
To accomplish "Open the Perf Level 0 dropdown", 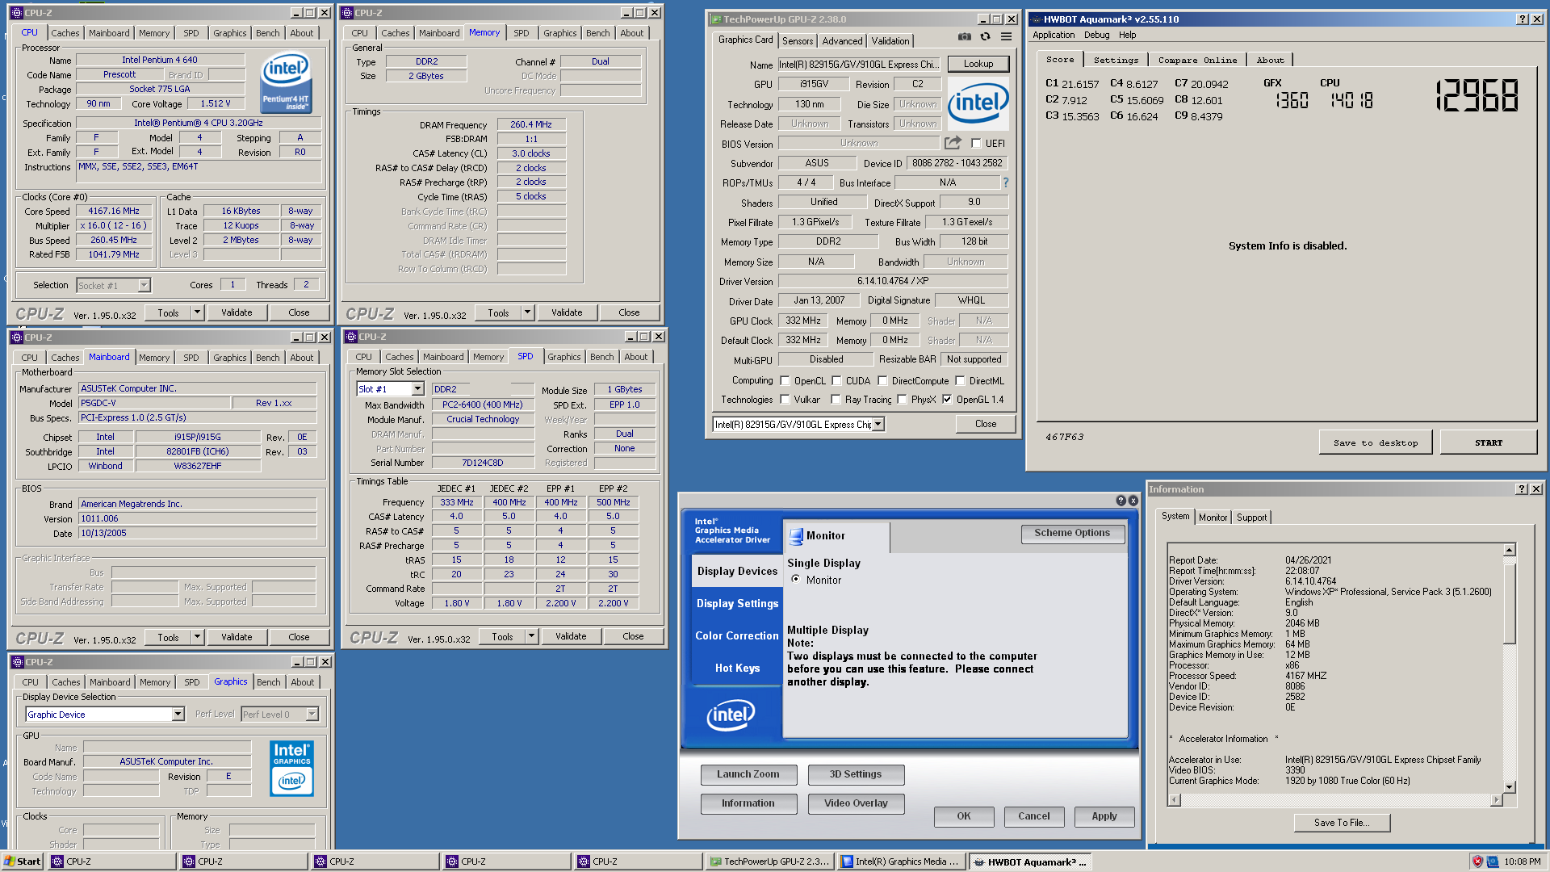I will pos(312,714).
